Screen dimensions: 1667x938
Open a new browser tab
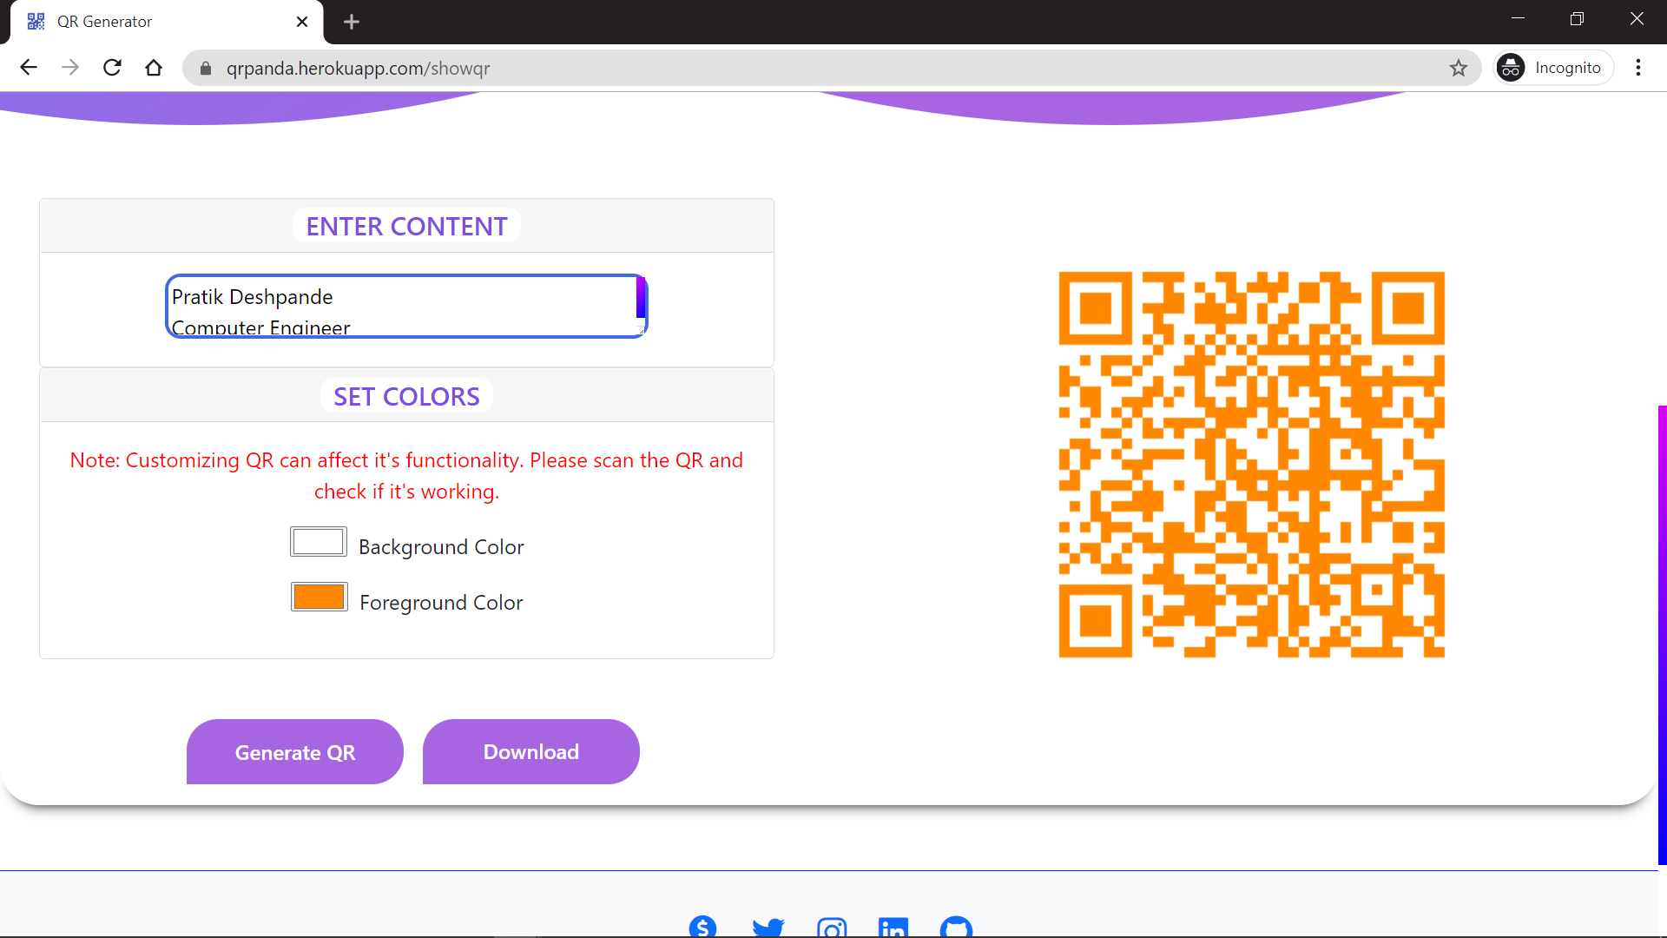352,22
